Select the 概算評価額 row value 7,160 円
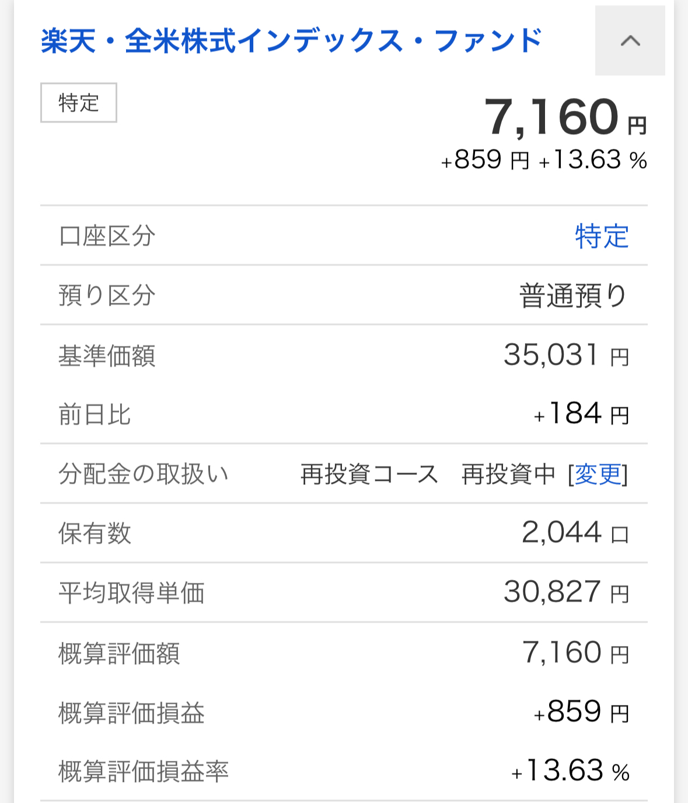Image resolution: width=688 pixels, height=803 pixels. pos(575,652)
